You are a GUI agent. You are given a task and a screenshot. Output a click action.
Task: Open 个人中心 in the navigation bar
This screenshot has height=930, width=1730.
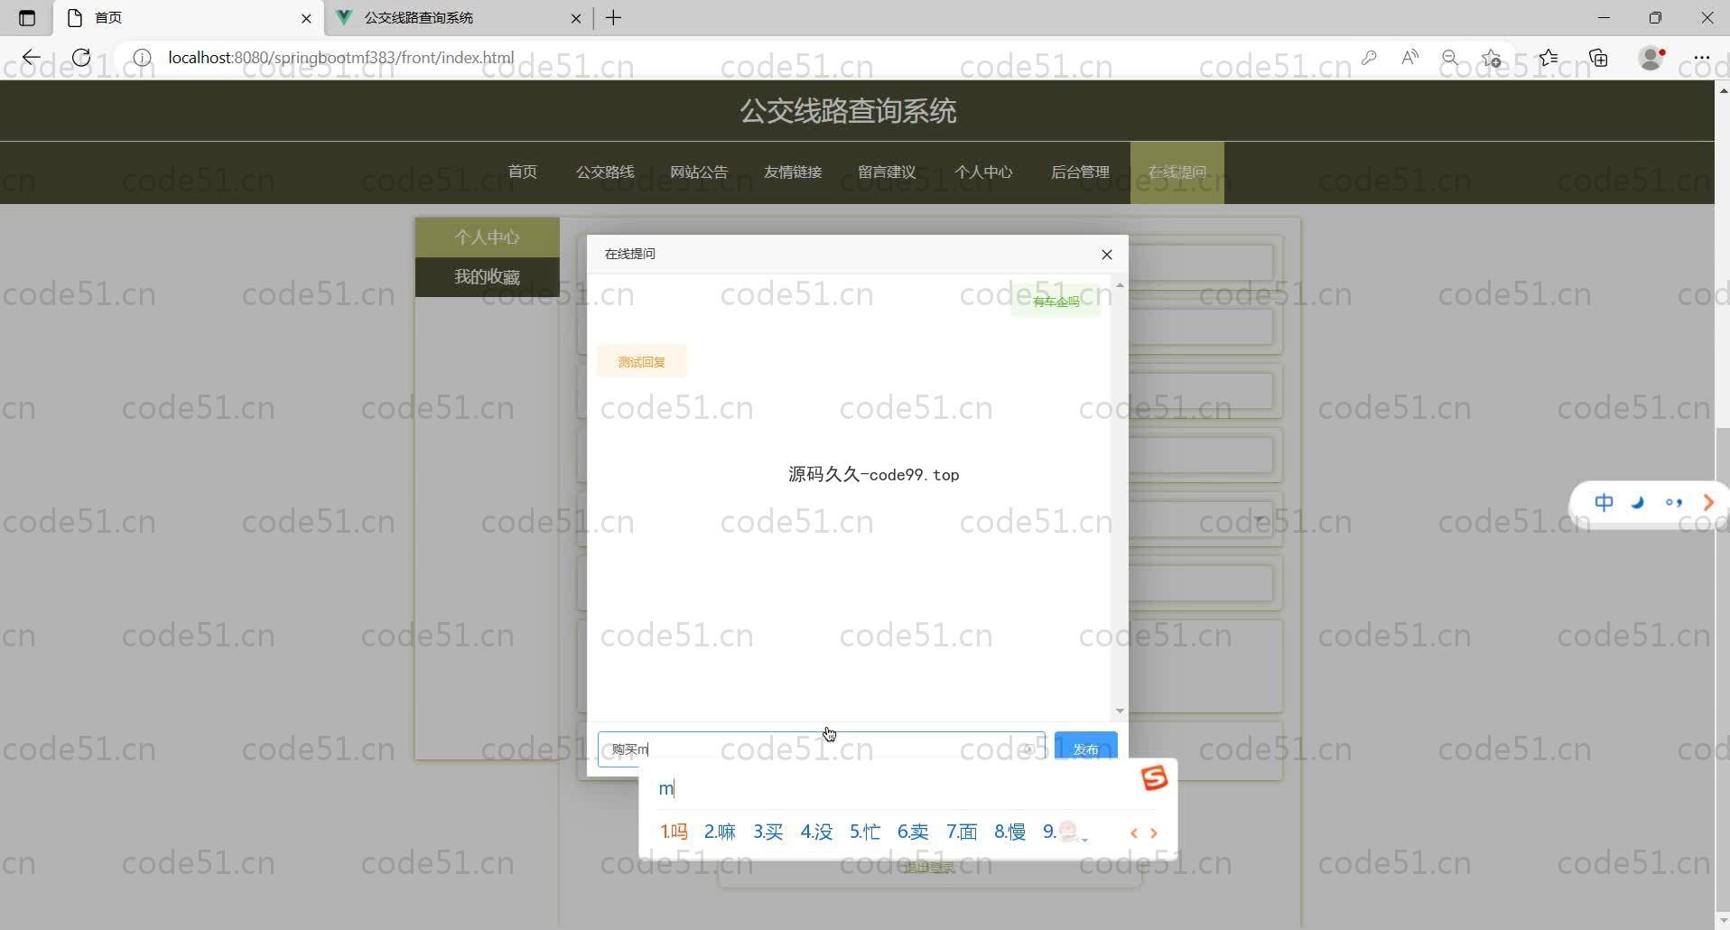[983, 172]
